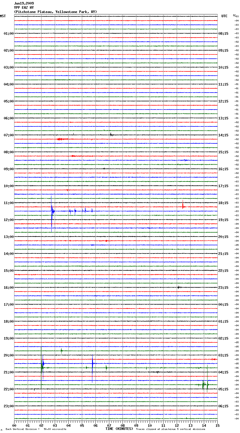Select the 04:15 UTC time label

click(223, 372)
